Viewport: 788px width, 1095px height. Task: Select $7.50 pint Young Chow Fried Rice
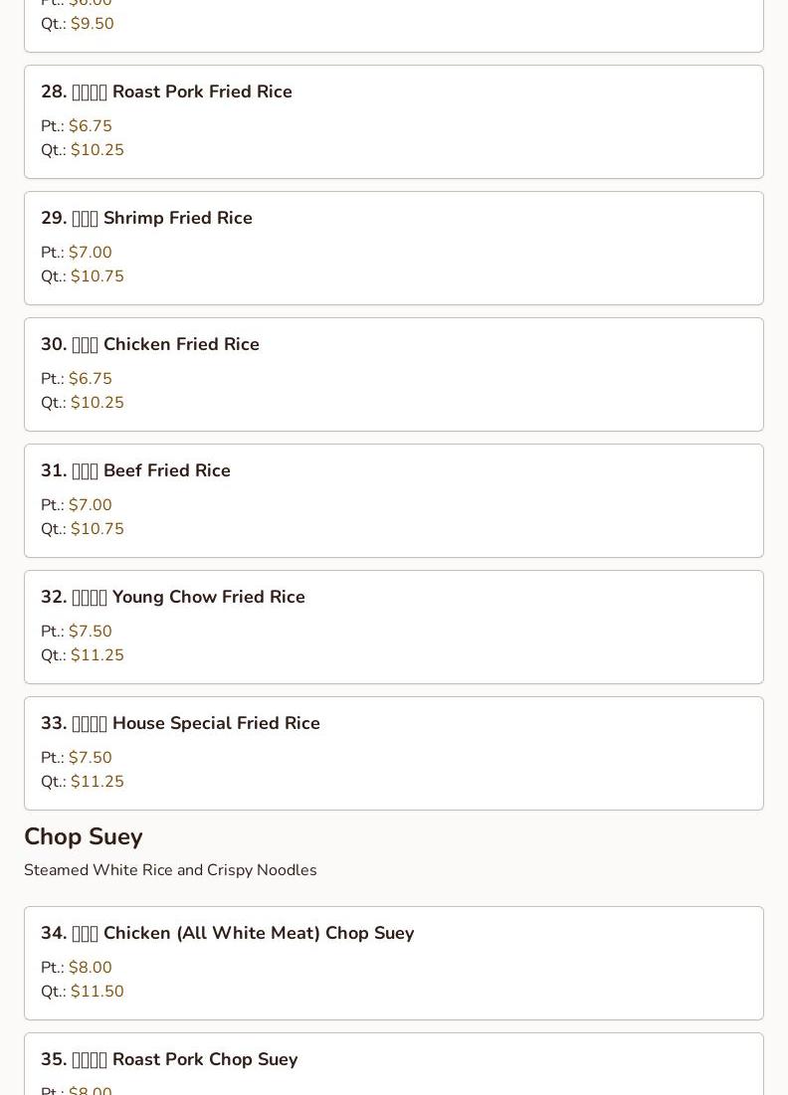(90, 632)
